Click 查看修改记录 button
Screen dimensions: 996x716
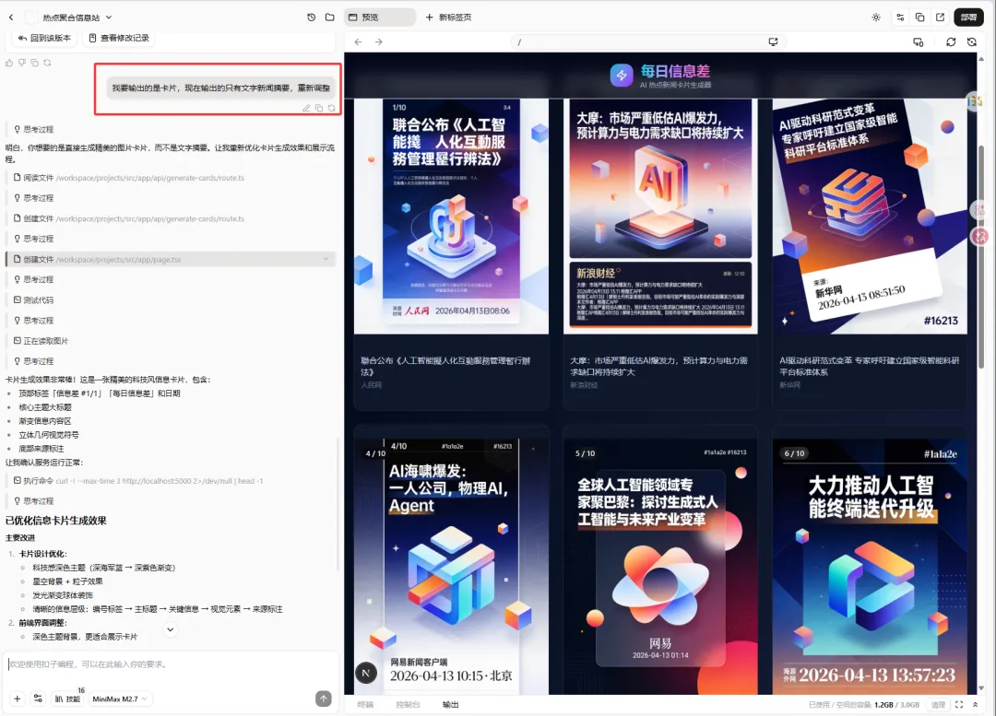pyautogui.click(x=119, y=38)
